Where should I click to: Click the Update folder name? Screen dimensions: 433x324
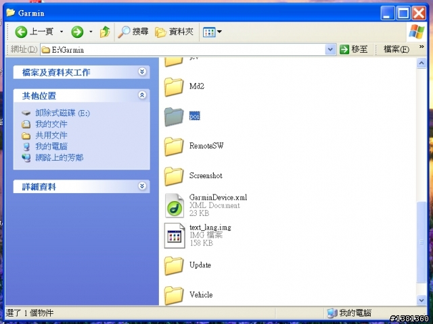(x=200, y=265)
